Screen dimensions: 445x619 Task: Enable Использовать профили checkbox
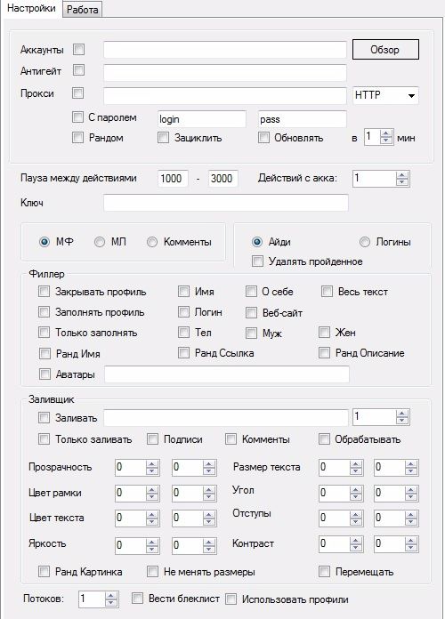point(231,599)
